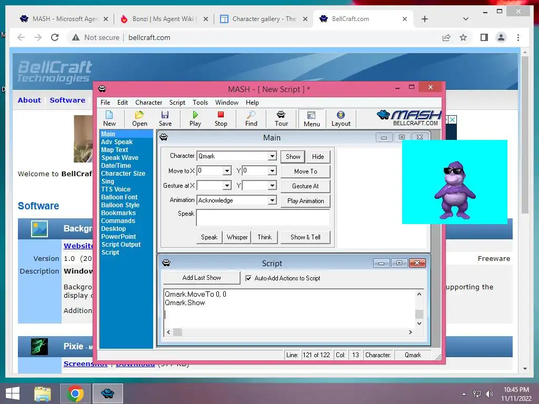Click the Windows Start button

[x=13, y=393]
